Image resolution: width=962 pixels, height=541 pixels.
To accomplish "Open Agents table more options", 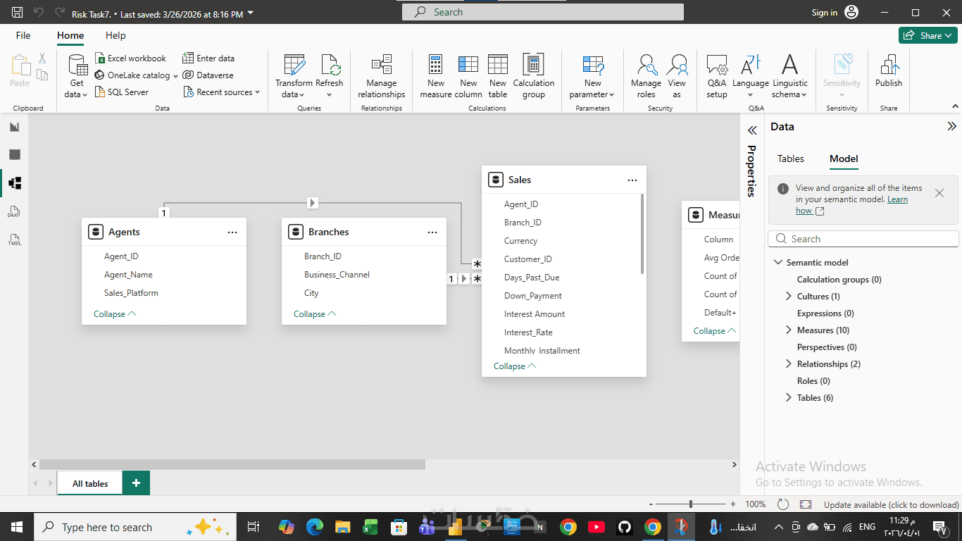I will point(232,232).
